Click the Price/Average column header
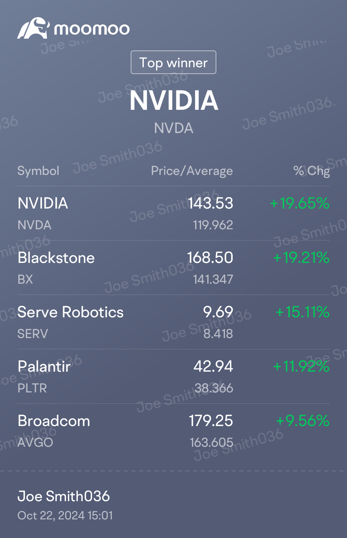 [192, 171]
